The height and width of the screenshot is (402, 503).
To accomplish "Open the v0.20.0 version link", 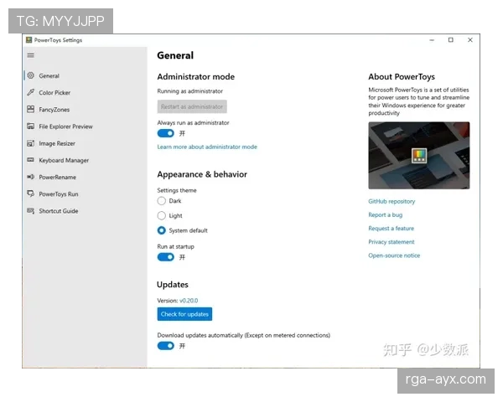I will click(189, 301).
